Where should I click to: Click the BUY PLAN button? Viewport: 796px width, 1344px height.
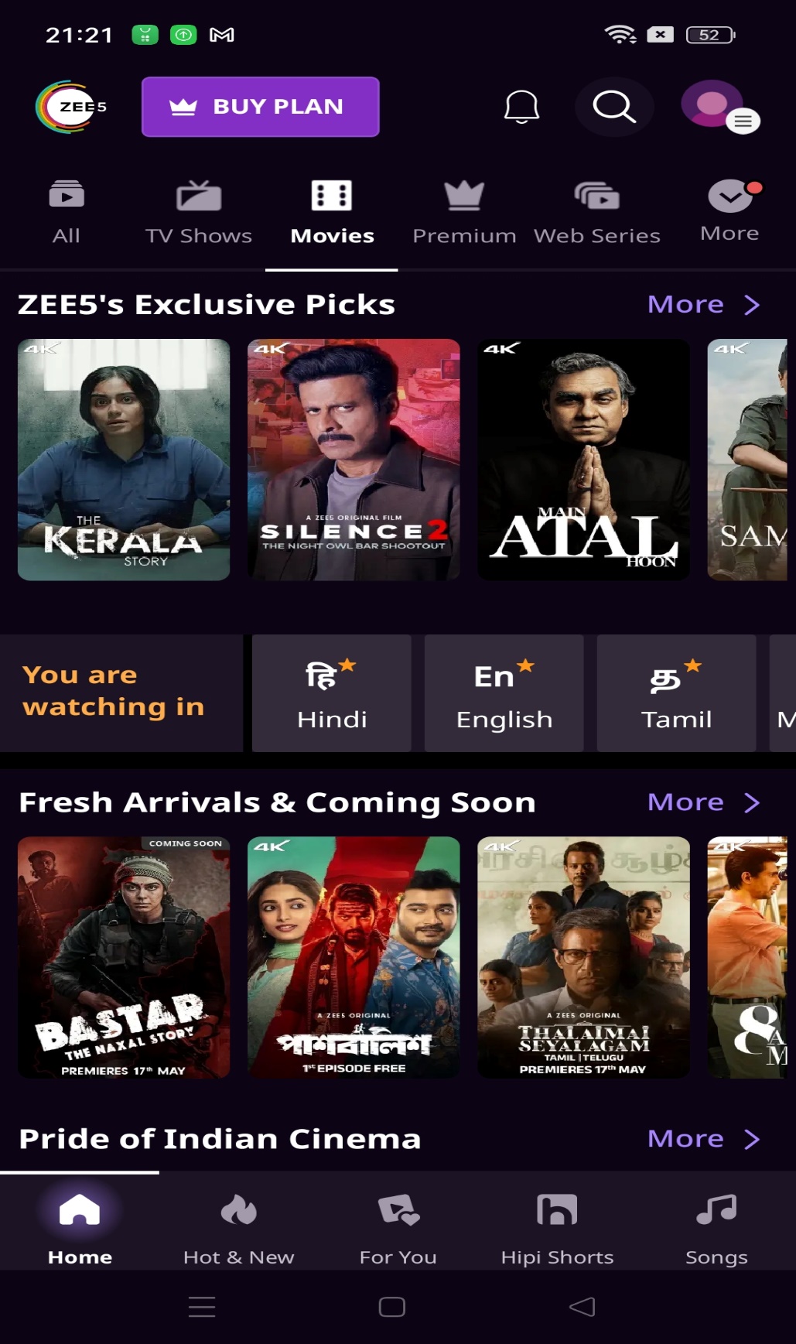[261, 107]
